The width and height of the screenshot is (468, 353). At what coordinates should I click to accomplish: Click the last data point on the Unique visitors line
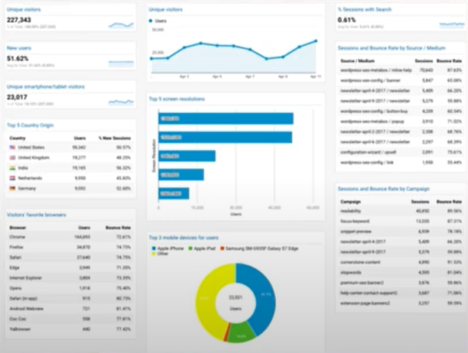pos(316,41)
